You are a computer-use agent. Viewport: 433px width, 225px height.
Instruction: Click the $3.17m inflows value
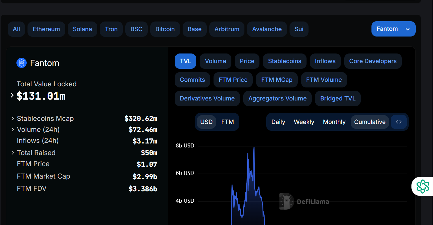coord(145,141)
